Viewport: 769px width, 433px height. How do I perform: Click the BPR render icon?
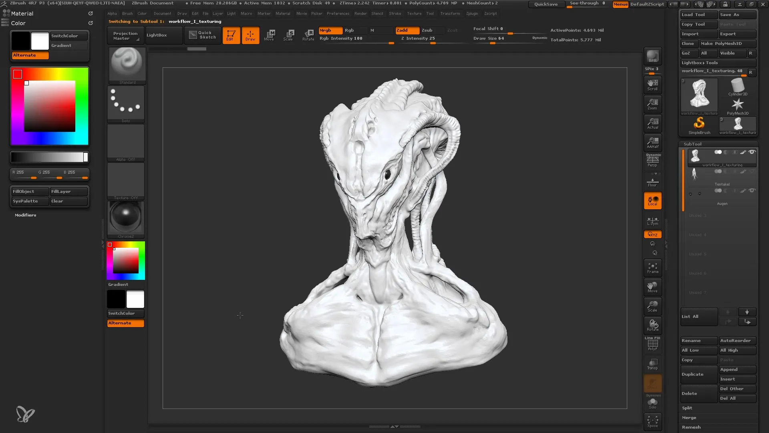652,56
